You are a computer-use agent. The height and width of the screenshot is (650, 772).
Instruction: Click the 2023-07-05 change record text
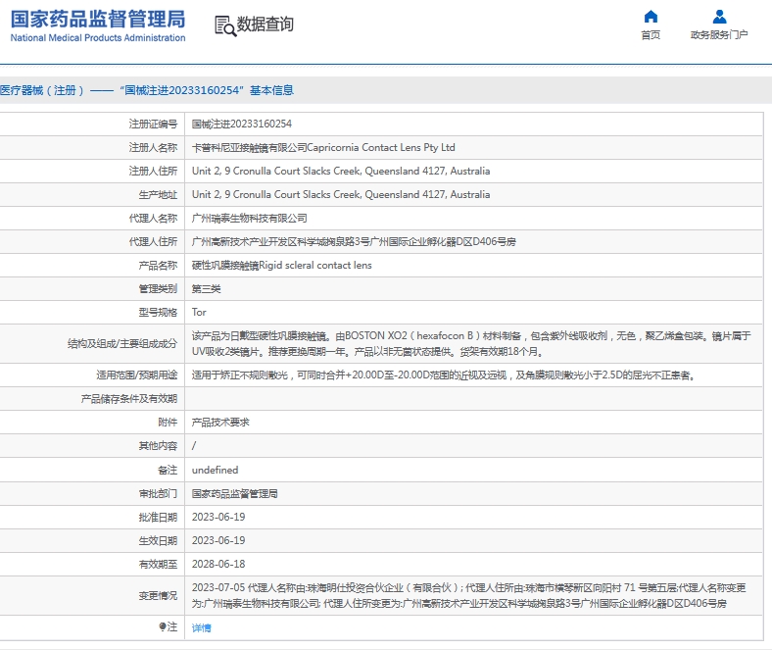[x=468, y=595]
